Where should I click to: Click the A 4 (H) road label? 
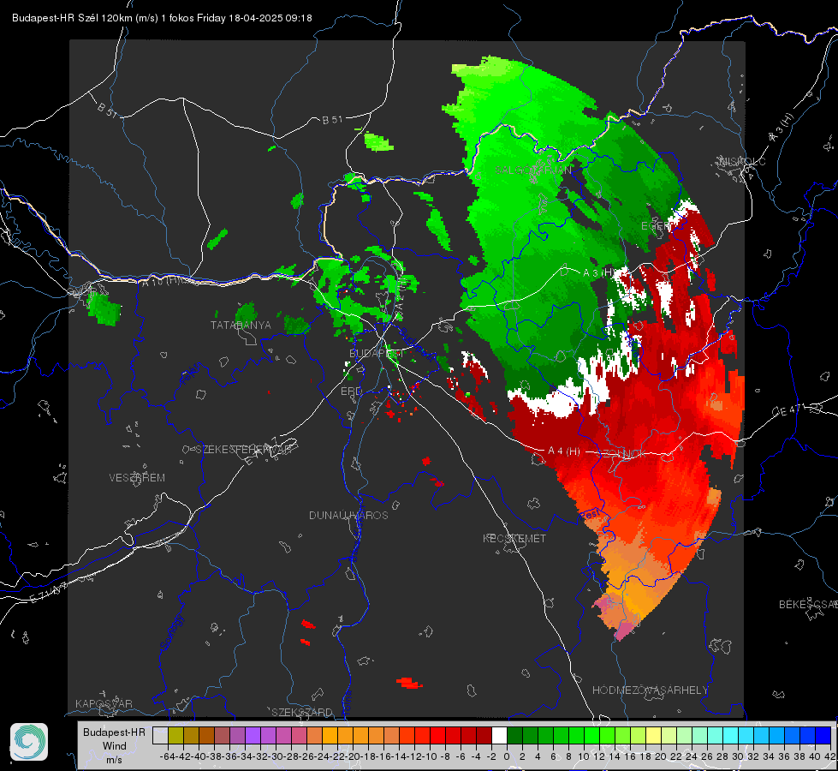point(564,451)
